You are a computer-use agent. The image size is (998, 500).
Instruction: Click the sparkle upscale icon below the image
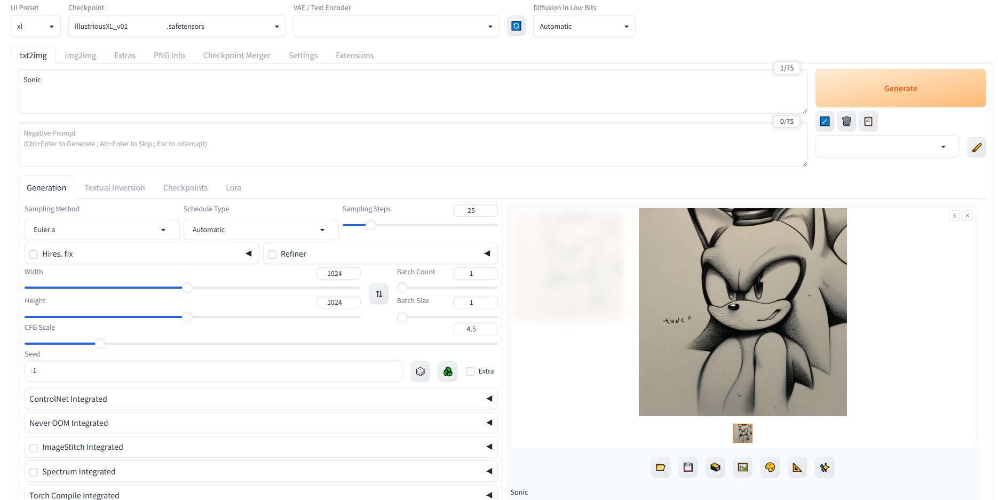click(825, 467)
